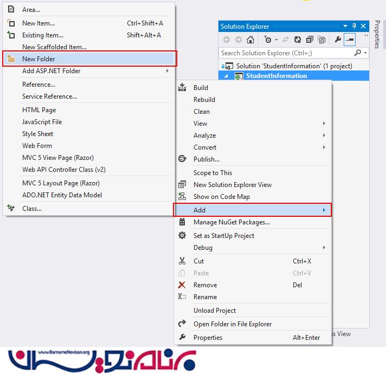Open the Properties side tab
The height and width of the screenshot is (374, 386).
(x=377, y=35)
